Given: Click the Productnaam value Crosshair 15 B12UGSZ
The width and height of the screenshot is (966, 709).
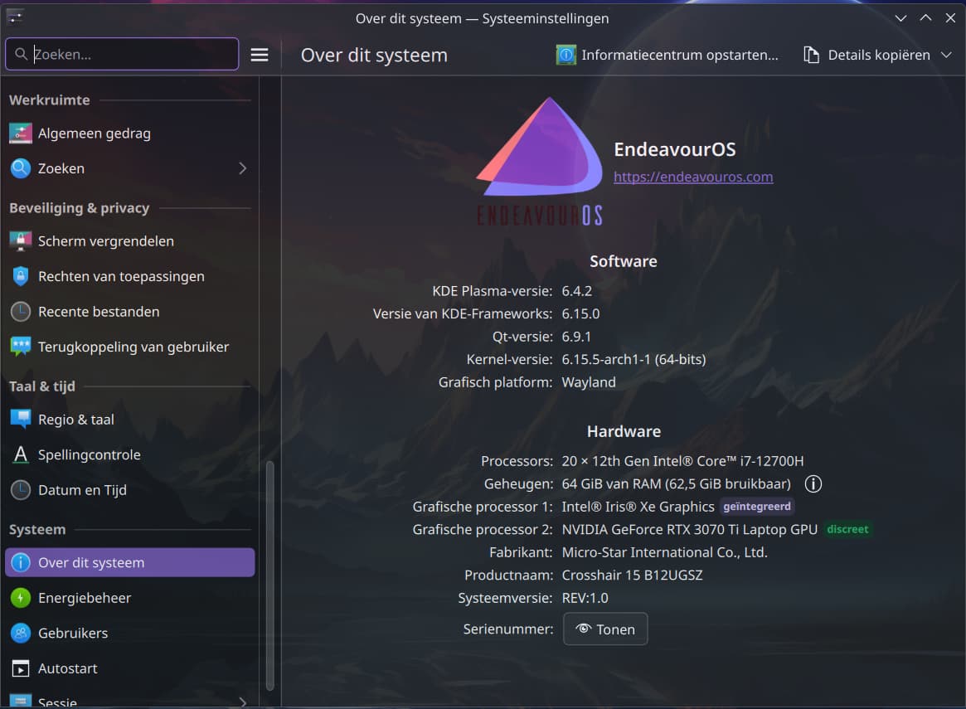Looking at the screenshot, I should (x=632, y=575).
